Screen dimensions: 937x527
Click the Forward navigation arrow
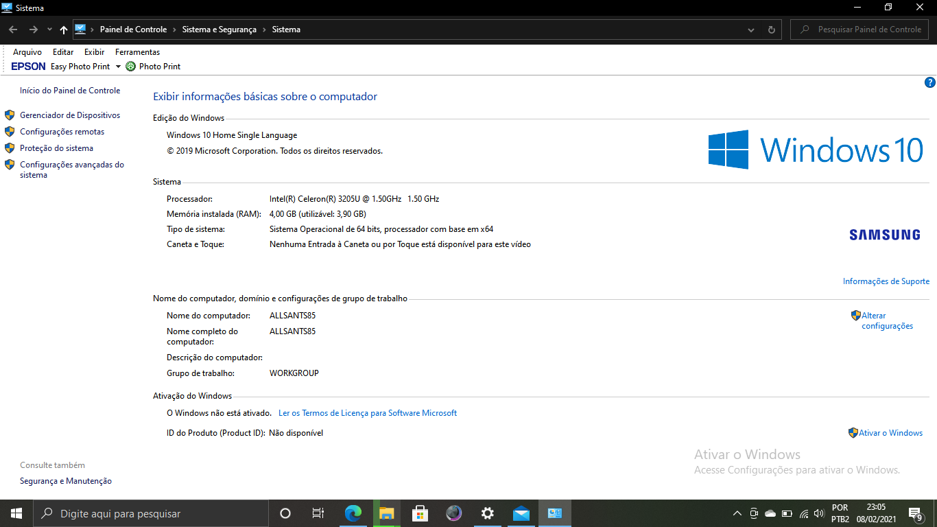[x=33, y=30]
